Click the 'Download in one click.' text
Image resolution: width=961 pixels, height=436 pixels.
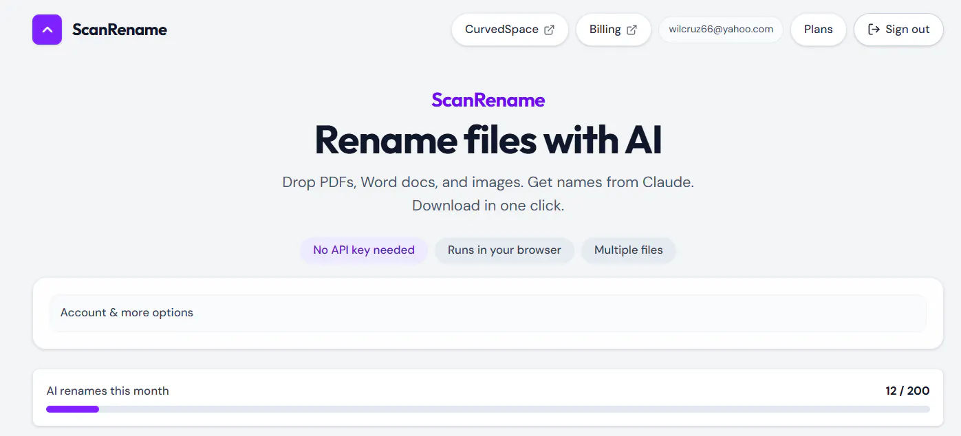tap(488, 206)
